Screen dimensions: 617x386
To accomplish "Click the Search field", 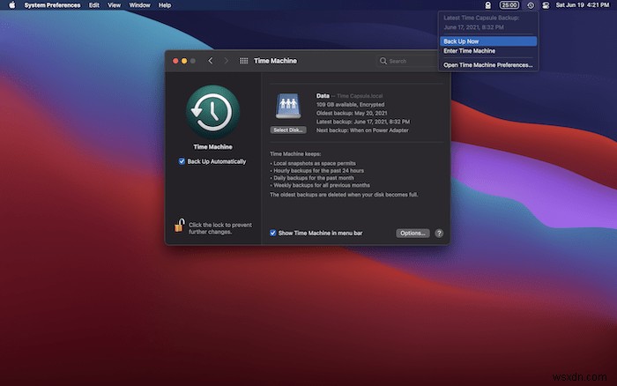I will pos(407,61).
